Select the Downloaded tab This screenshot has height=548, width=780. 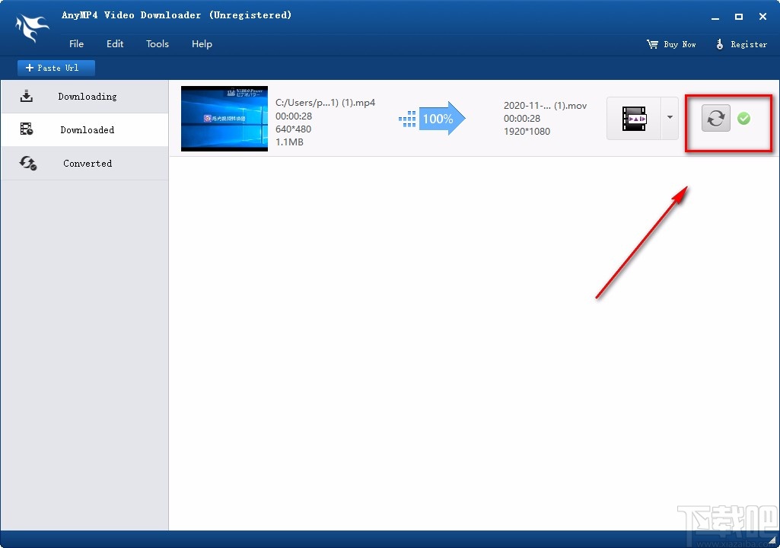pos(84,130)
